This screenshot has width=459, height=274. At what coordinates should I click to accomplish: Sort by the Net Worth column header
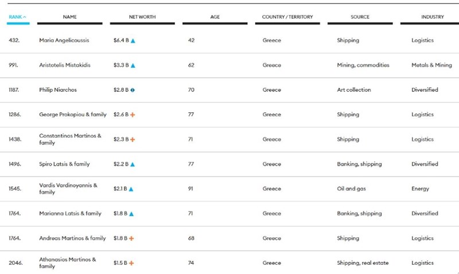[142, 17]
